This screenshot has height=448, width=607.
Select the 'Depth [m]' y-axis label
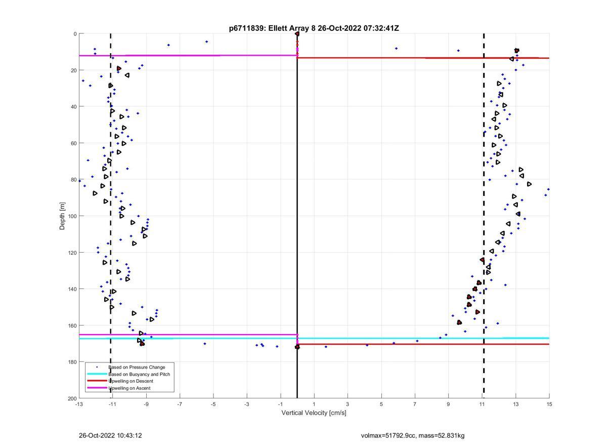[63, 216]
